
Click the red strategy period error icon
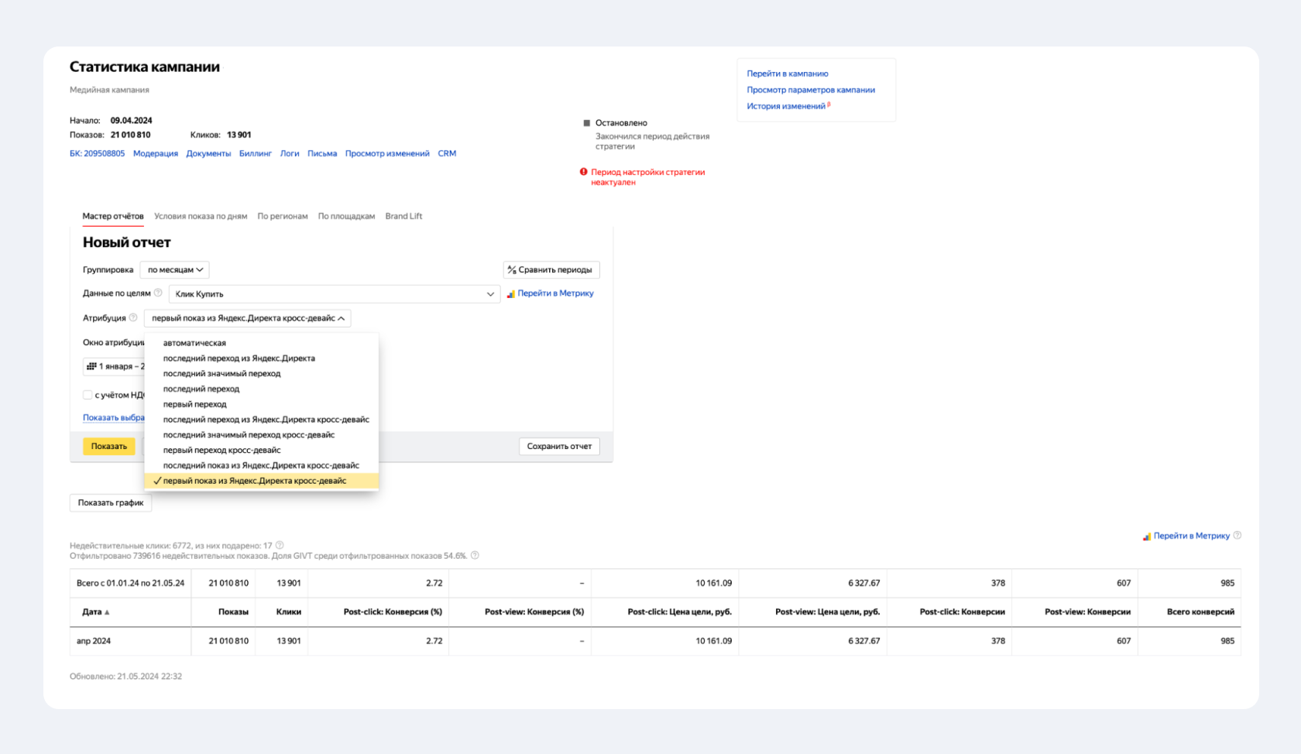pos(584,172)
